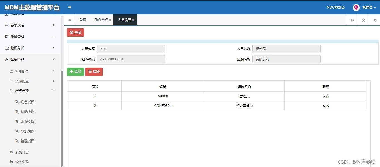Click the leaf icon beside 系统日志

11,152
